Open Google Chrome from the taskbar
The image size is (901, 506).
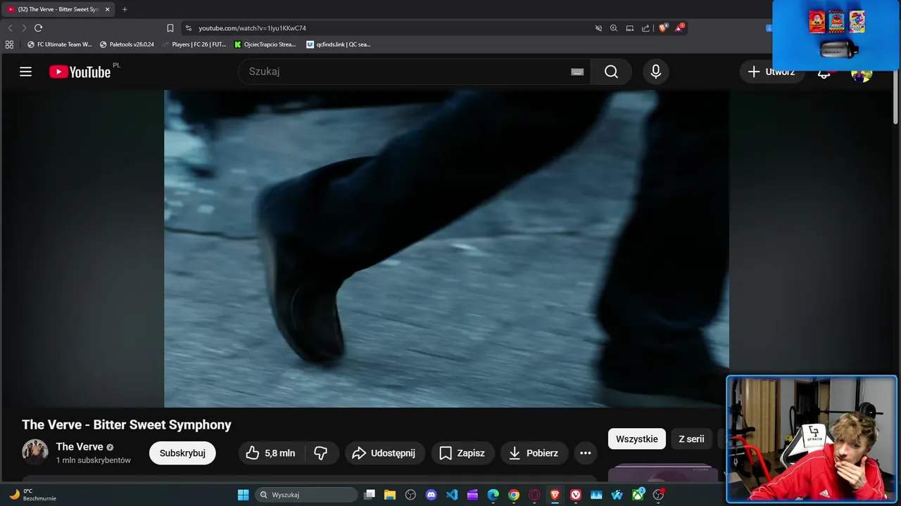(x=514, y=495)
